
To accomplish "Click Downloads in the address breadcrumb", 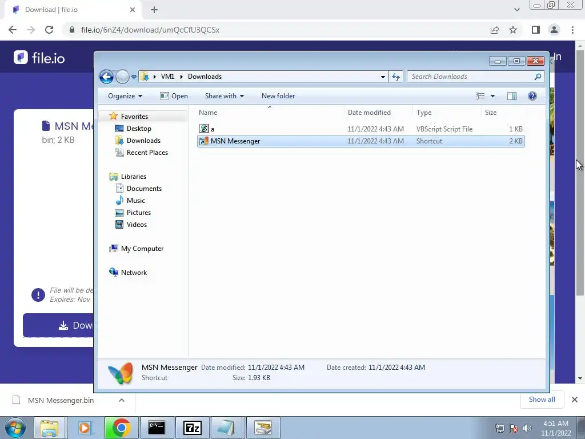I will pyautogui.click(x=205, y=77).
